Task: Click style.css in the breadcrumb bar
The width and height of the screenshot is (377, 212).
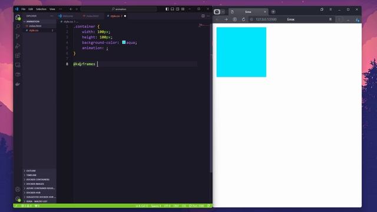Action: [x=68, y=22]
